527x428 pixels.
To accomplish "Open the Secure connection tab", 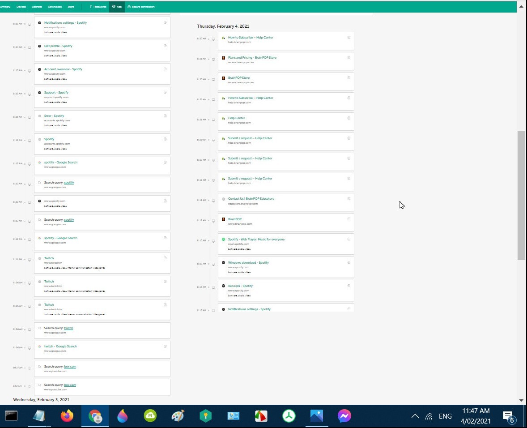I will click(x=141, y=7).
